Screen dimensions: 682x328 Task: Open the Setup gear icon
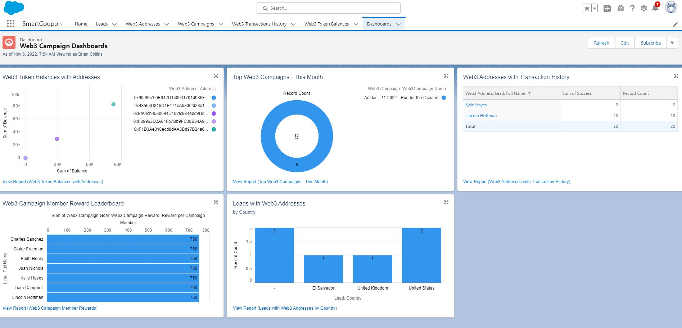pos(644,8)
